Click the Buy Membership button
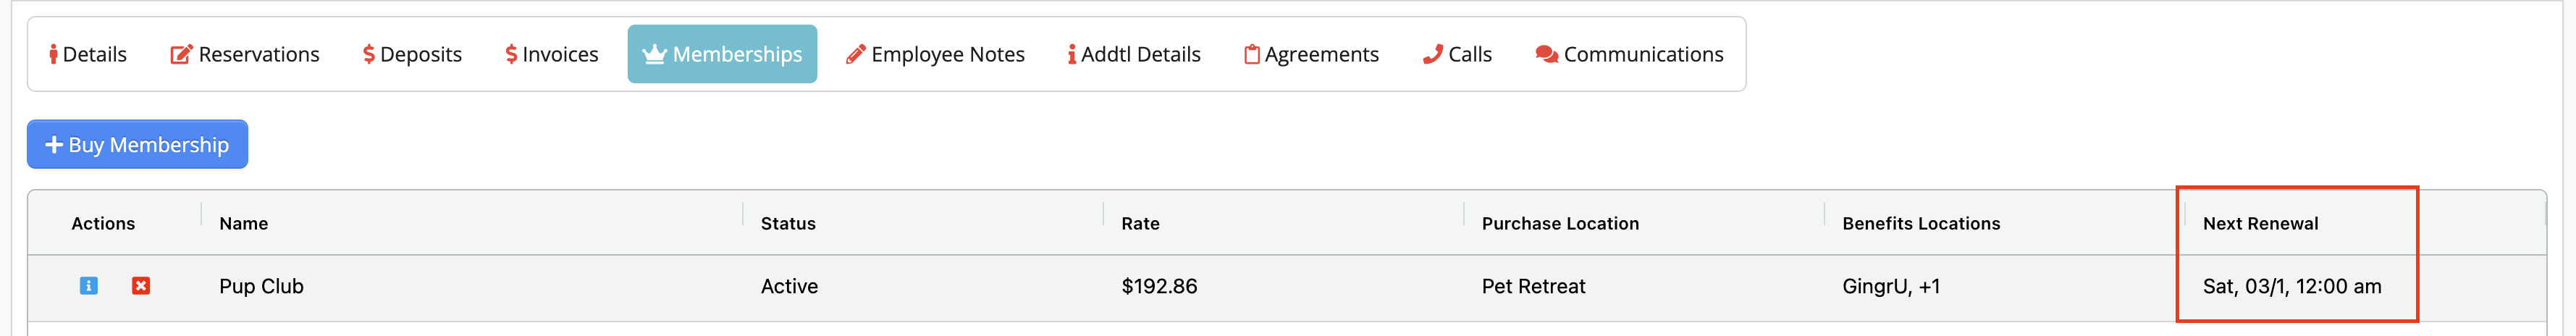 point(137,145)
